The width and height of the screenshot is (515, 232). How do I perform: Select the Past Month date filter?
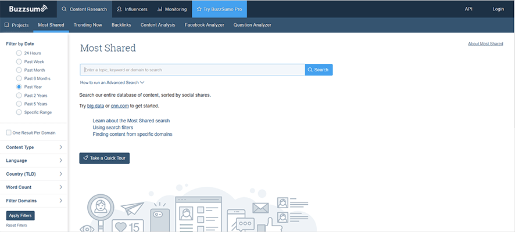pos(19,70)
